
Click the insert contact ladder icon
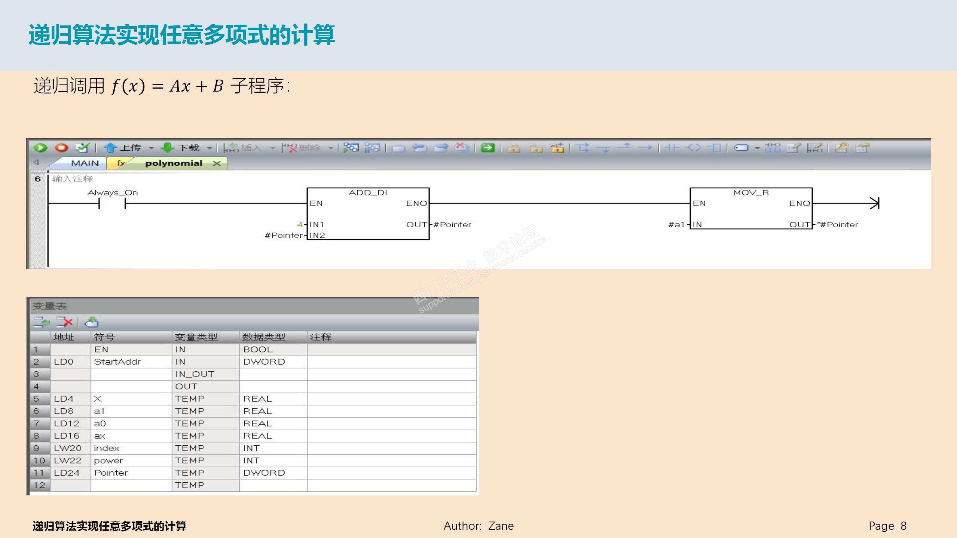point(672,148)
